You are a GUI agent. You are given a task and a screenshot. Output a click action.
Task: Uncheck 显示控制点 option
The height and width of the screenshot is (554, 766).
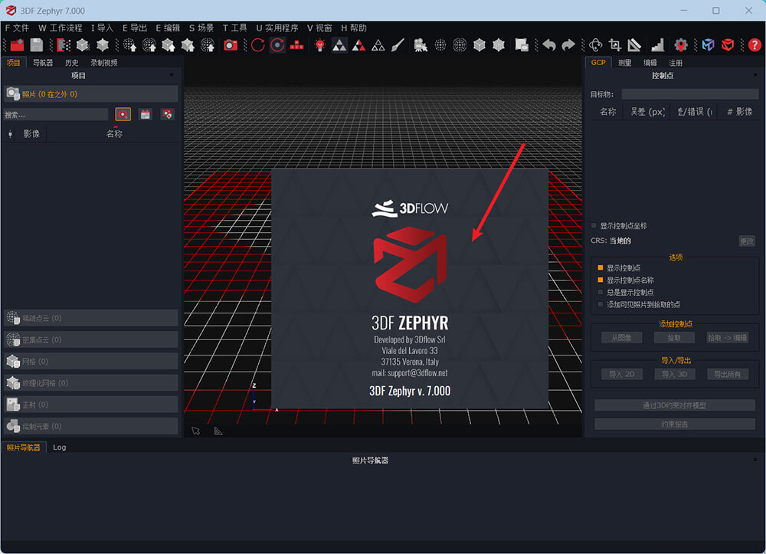(x=601, y=267)
